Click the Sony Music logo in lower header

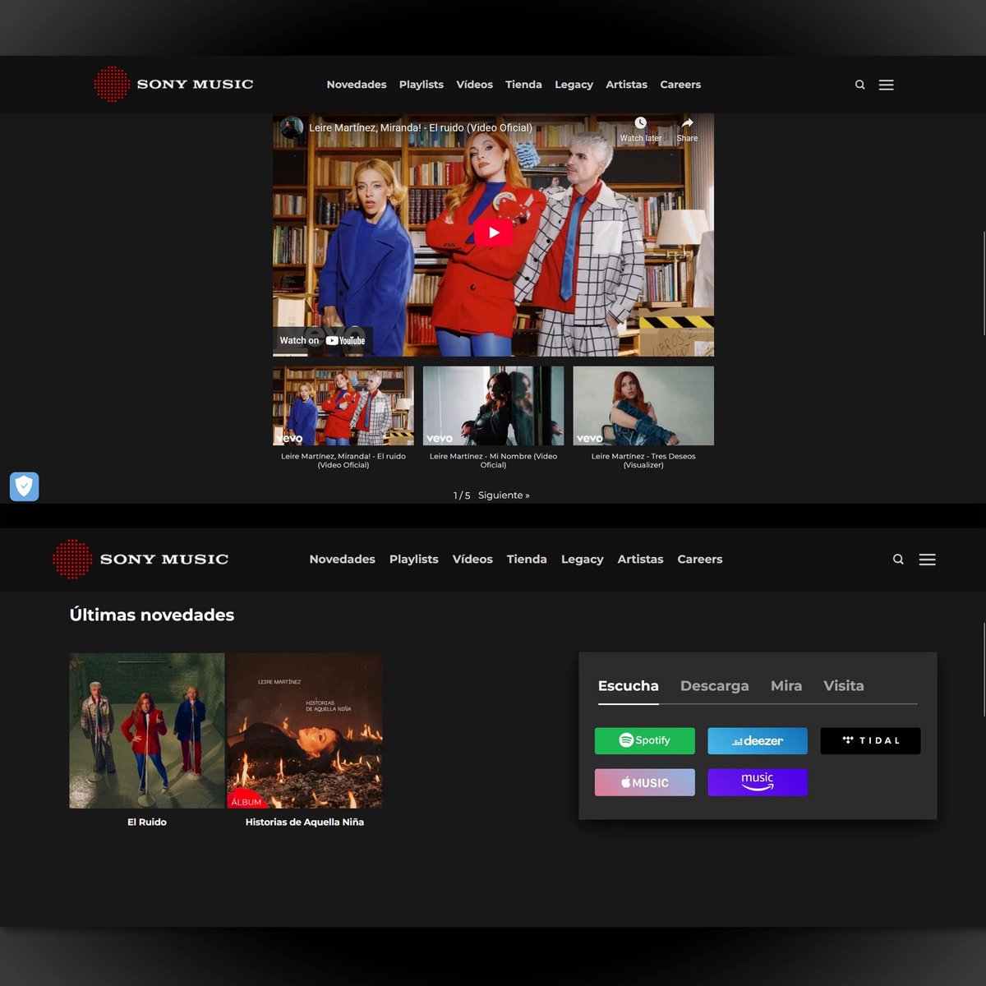pyautogui.click(x=141, y=559)
